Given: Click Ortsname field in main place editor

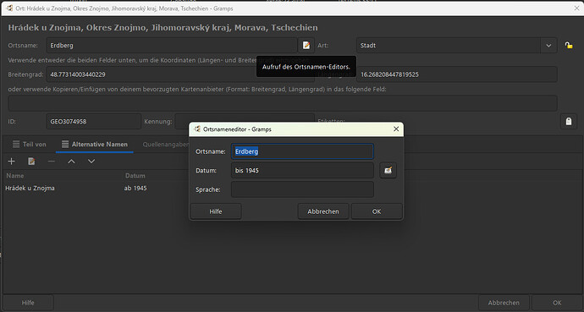Looking at the screenshot, I should tap(172, 46).
